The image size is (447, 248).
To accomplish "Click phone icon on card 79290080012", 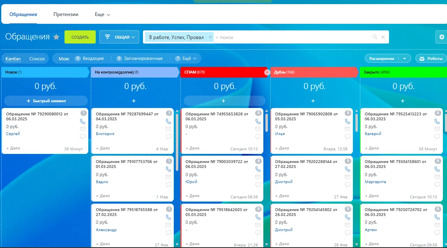I will point(83,122).
